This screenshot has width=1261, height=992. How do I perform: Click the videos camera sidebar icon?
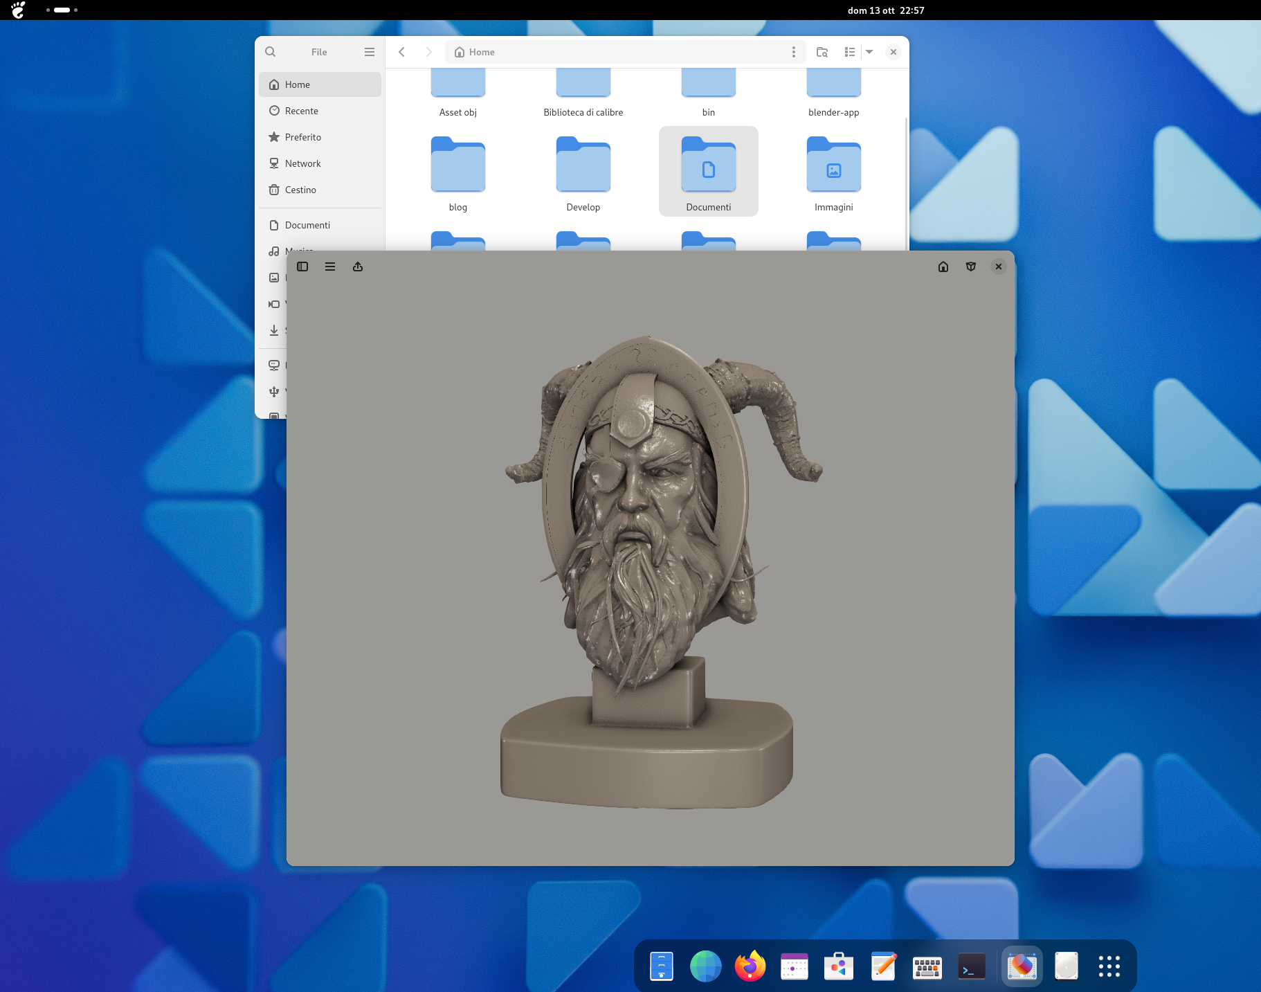tap(274, 304)
